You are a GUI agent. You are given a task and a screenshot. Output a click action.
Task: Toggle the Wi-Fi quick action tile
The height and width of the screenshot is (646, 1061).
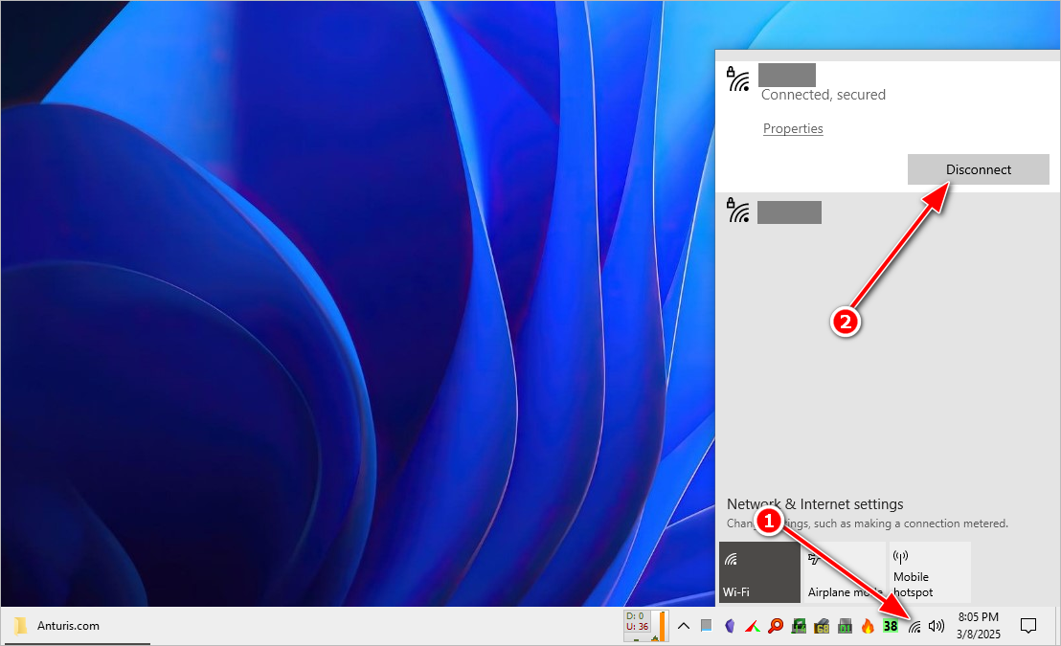click(x=759, y=572)
